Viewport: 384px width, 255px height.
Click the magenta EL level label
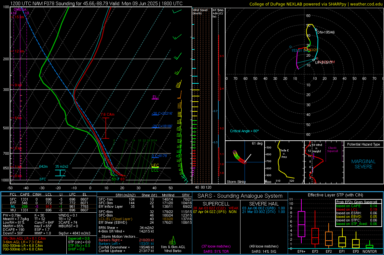pos(155,97)
